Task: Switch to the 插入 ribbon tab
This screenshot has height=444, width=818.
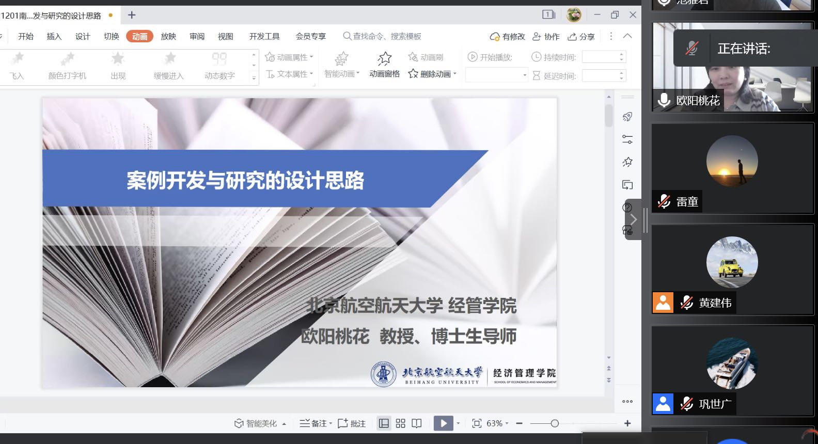Action: (54, 37)
